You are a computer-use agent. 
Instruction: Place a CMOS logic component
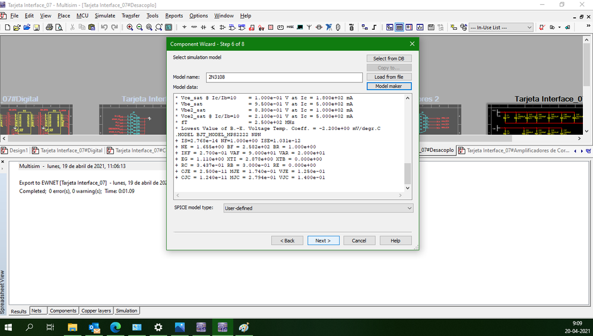pyautogui.click(x=242, y=27)
